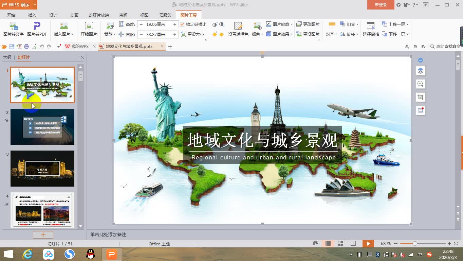Viewport: 463px width, 261px height.
Task: Open the 动画 ribbon tab
Action: [x=74, y=15]
